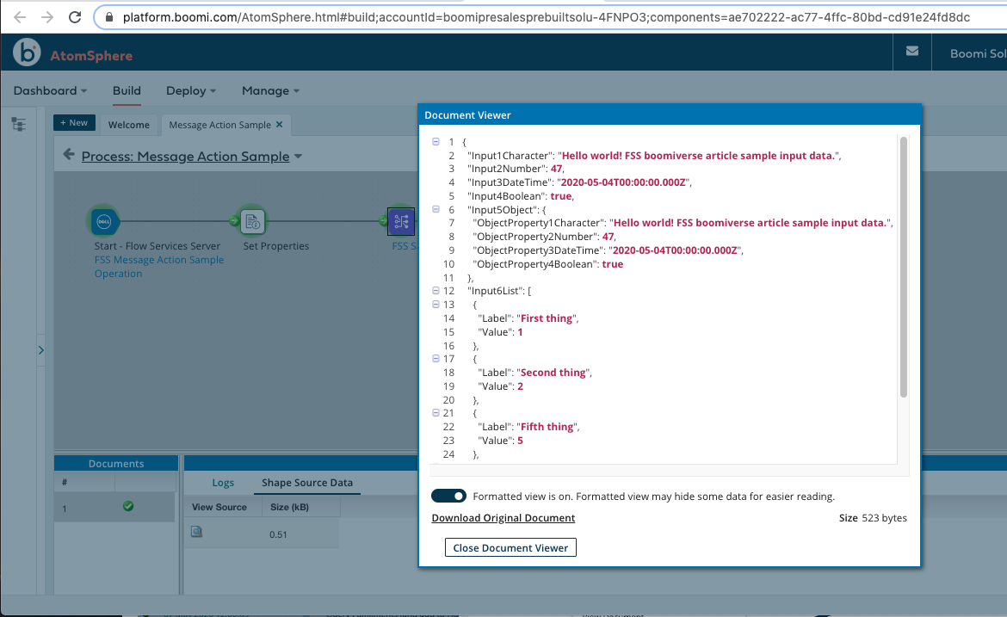Collapse the Fifth thing object at line 21
This screenshot has height=617, width=1007.
436,413
